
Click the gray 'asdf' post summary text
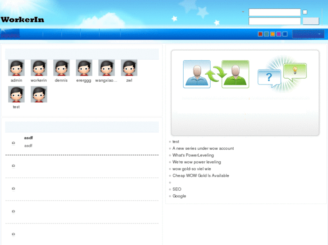(28, 146)
